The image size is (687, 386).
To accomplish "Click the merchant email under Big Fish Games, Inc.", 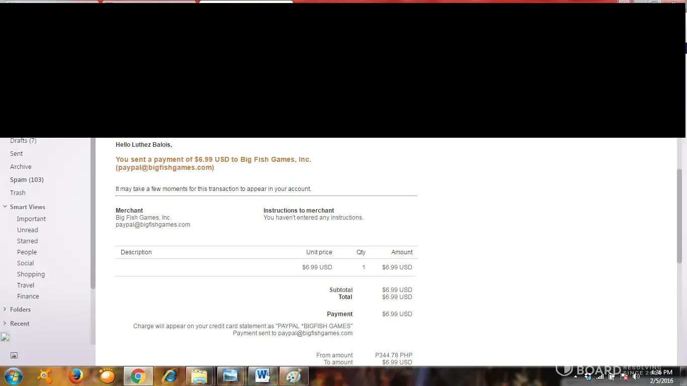I will (153, 225).
